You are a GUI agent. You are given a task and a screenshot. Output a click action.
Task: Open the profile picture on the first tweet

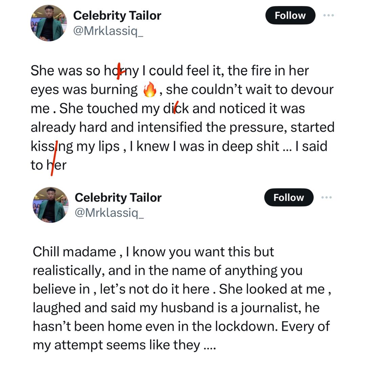click(48, 23)
